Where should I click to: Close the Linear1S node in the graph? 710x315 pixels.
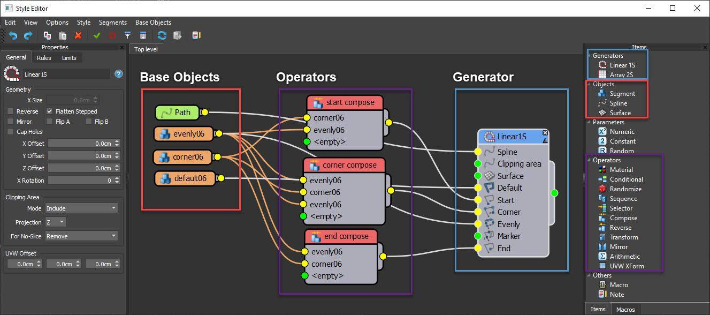point(544,132)
